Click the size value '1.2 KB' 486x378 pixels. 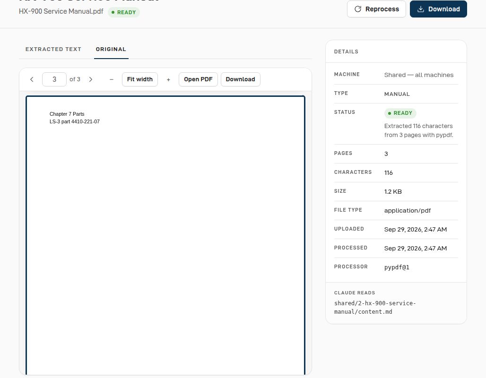[x=393, y=191]
